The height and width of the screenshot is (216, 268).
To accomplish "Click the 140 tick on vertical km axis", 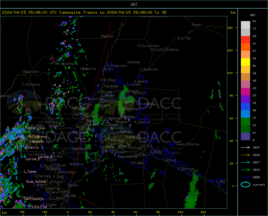I will (x=230, y=28).
